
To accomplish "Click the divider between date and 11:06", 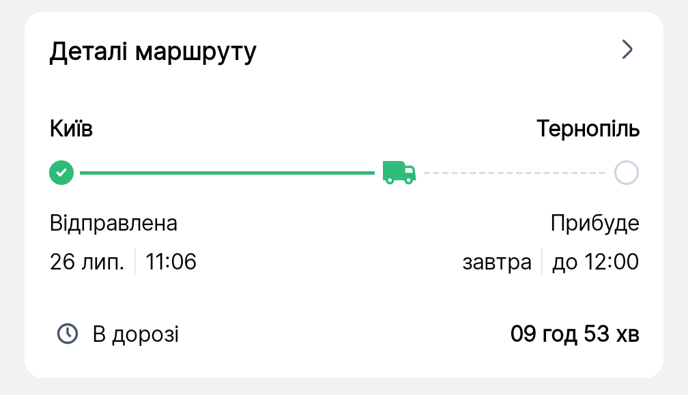I will coord(134,262).
